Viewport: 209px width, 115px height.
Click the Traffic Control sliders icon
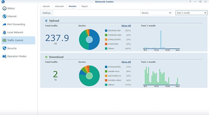pyautogui.click(x=4, y=40)
